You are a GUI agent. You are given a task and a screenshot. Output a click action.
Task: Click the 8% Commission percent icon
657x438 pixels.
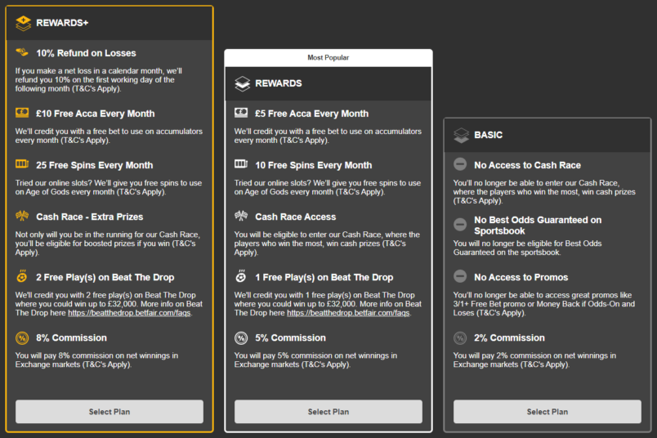(x=22, y=337)
